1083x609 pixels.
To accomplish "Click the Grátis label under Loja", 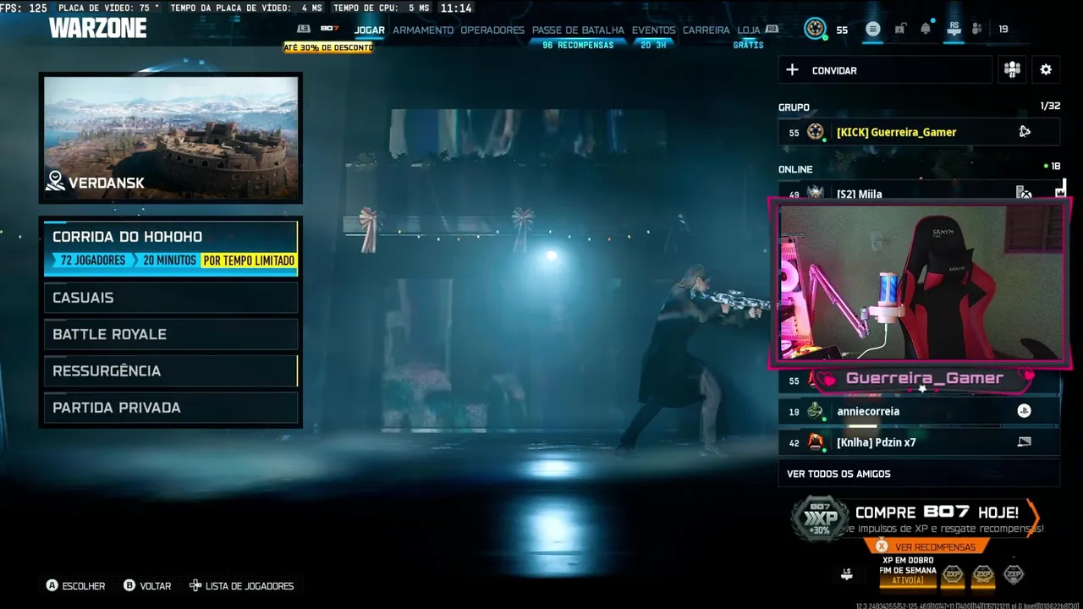I will 748,45.
